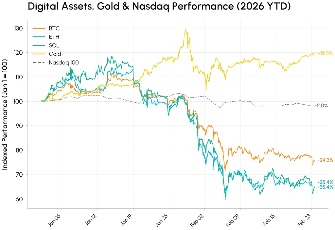Click the 100 baseline y-axis value
This screenshot has width=335, height=230.
coord(19,101)
